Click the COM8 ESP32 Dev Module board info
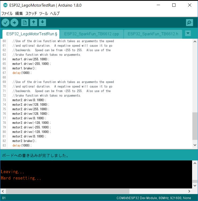The width and height of the screenshot is (198, 201). (x=154, y=198)
